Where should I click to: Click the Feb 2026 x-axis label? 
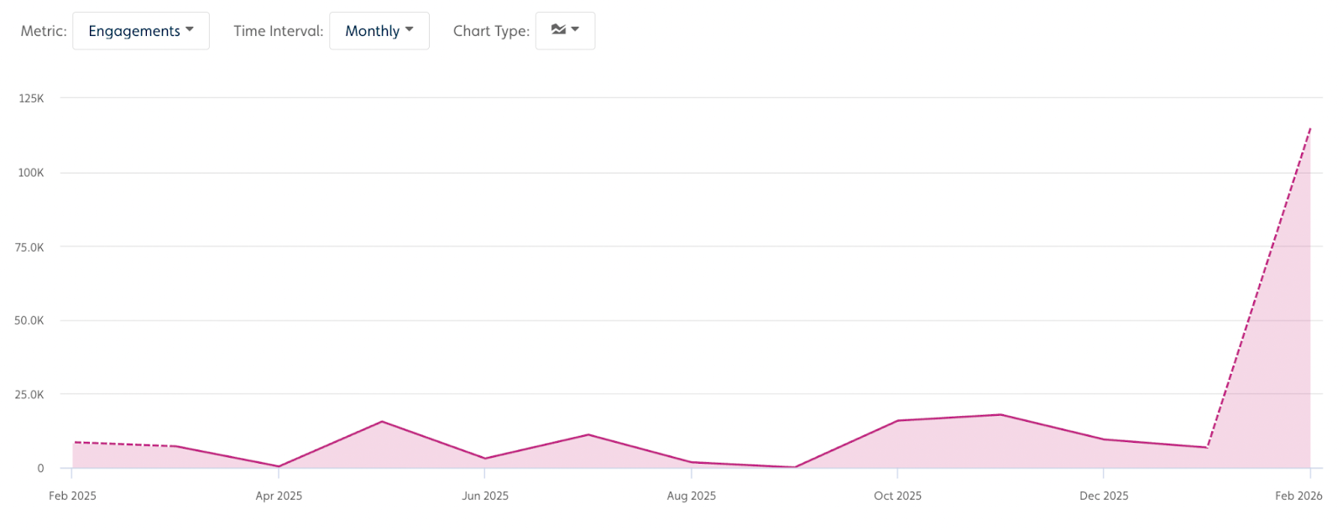[1298, 496]
